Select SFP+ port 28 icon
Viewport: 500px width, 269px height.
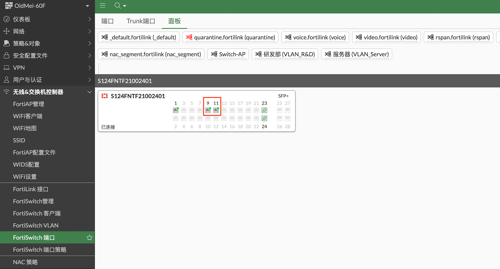click(287, 118)
